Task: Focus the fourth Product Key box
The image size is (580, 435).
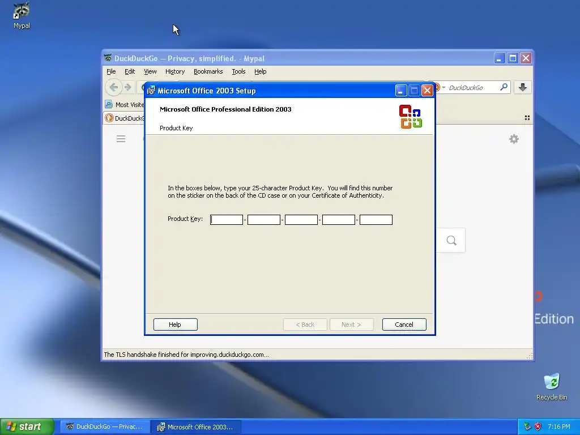Action: (339, 220)
